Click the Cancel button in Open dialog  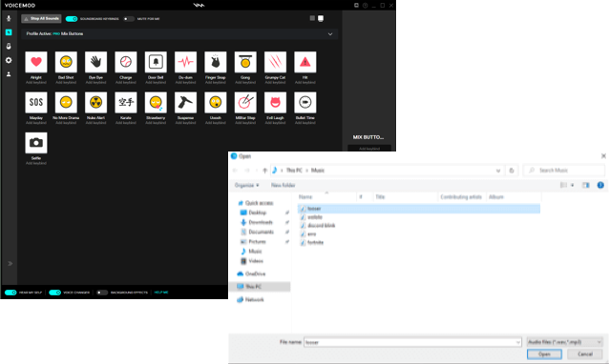584,354
